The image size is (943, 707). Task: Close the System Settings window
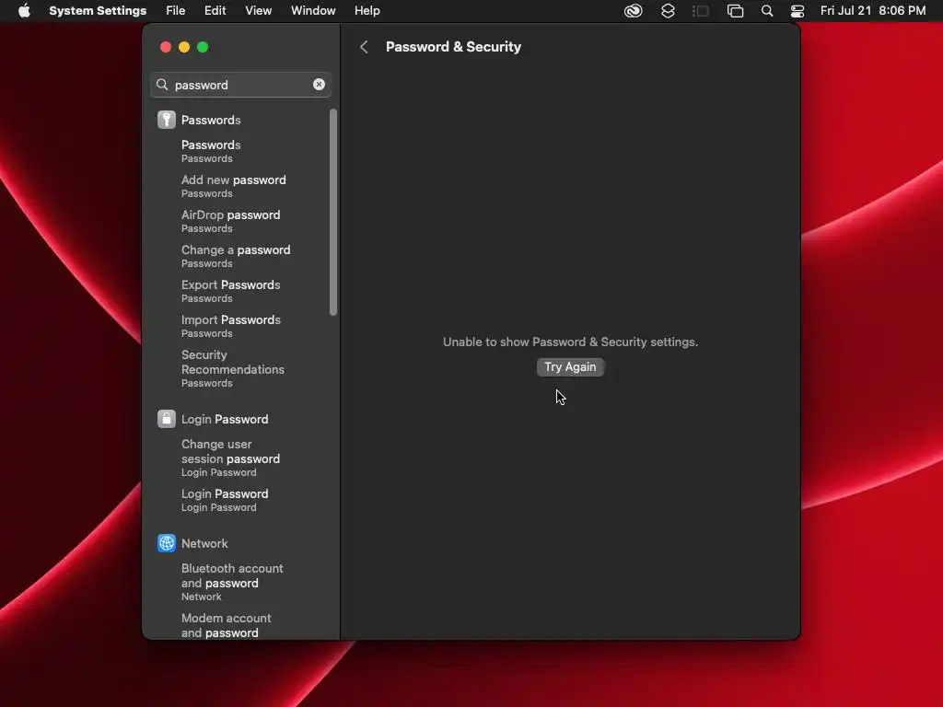coord(166,47)
